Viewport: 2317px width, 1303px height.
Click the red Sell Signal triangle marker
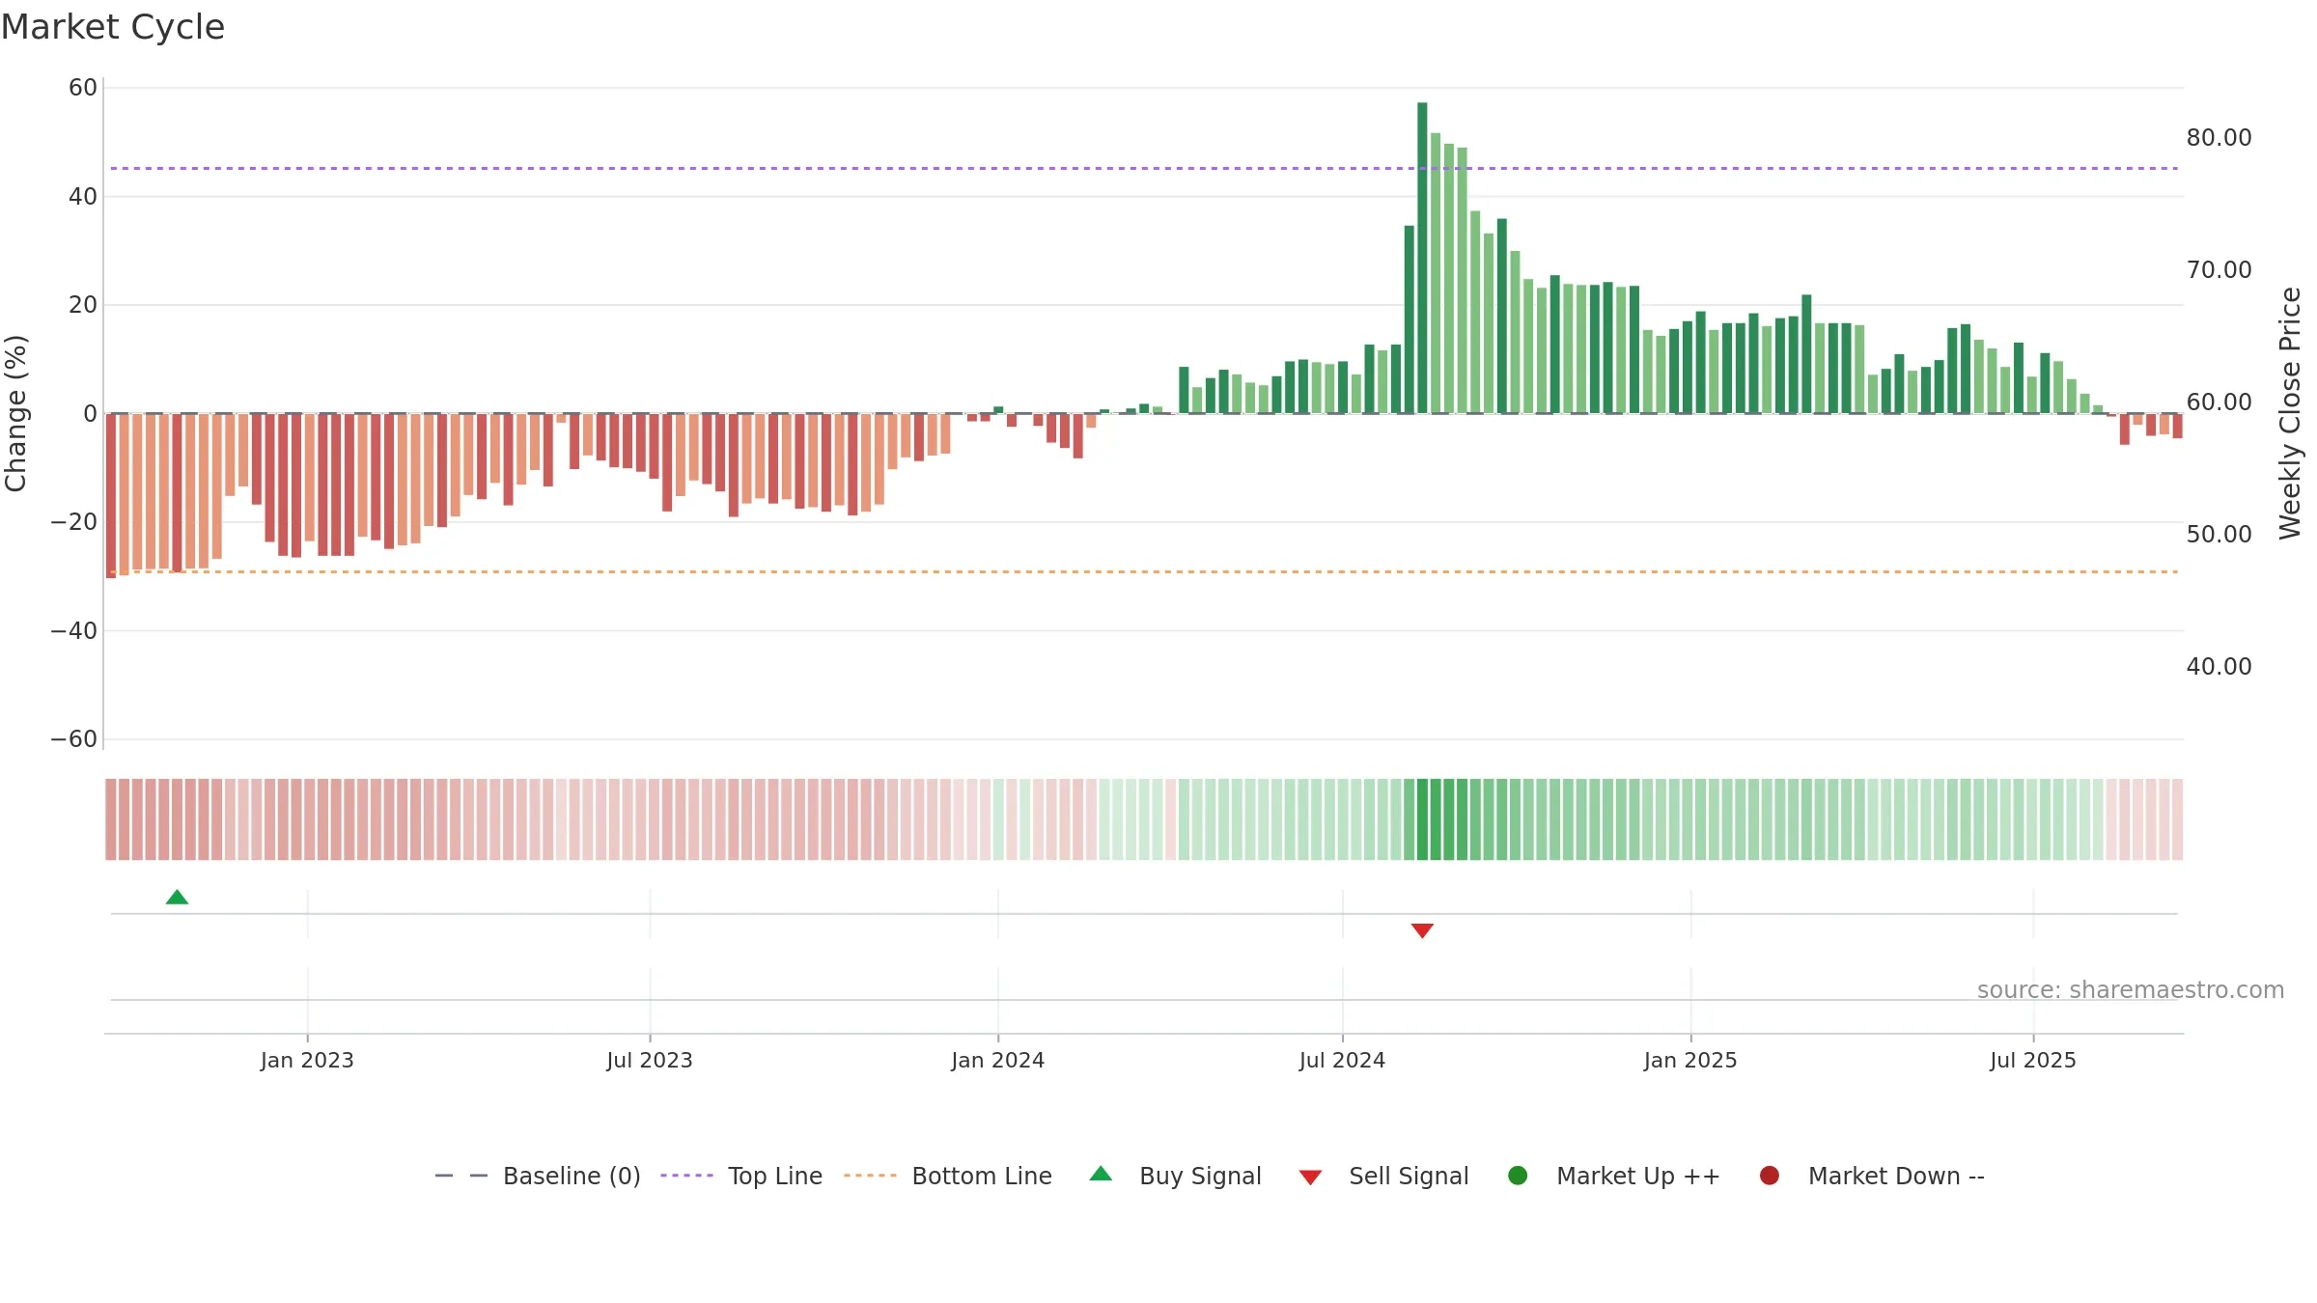pos(1422,930)
